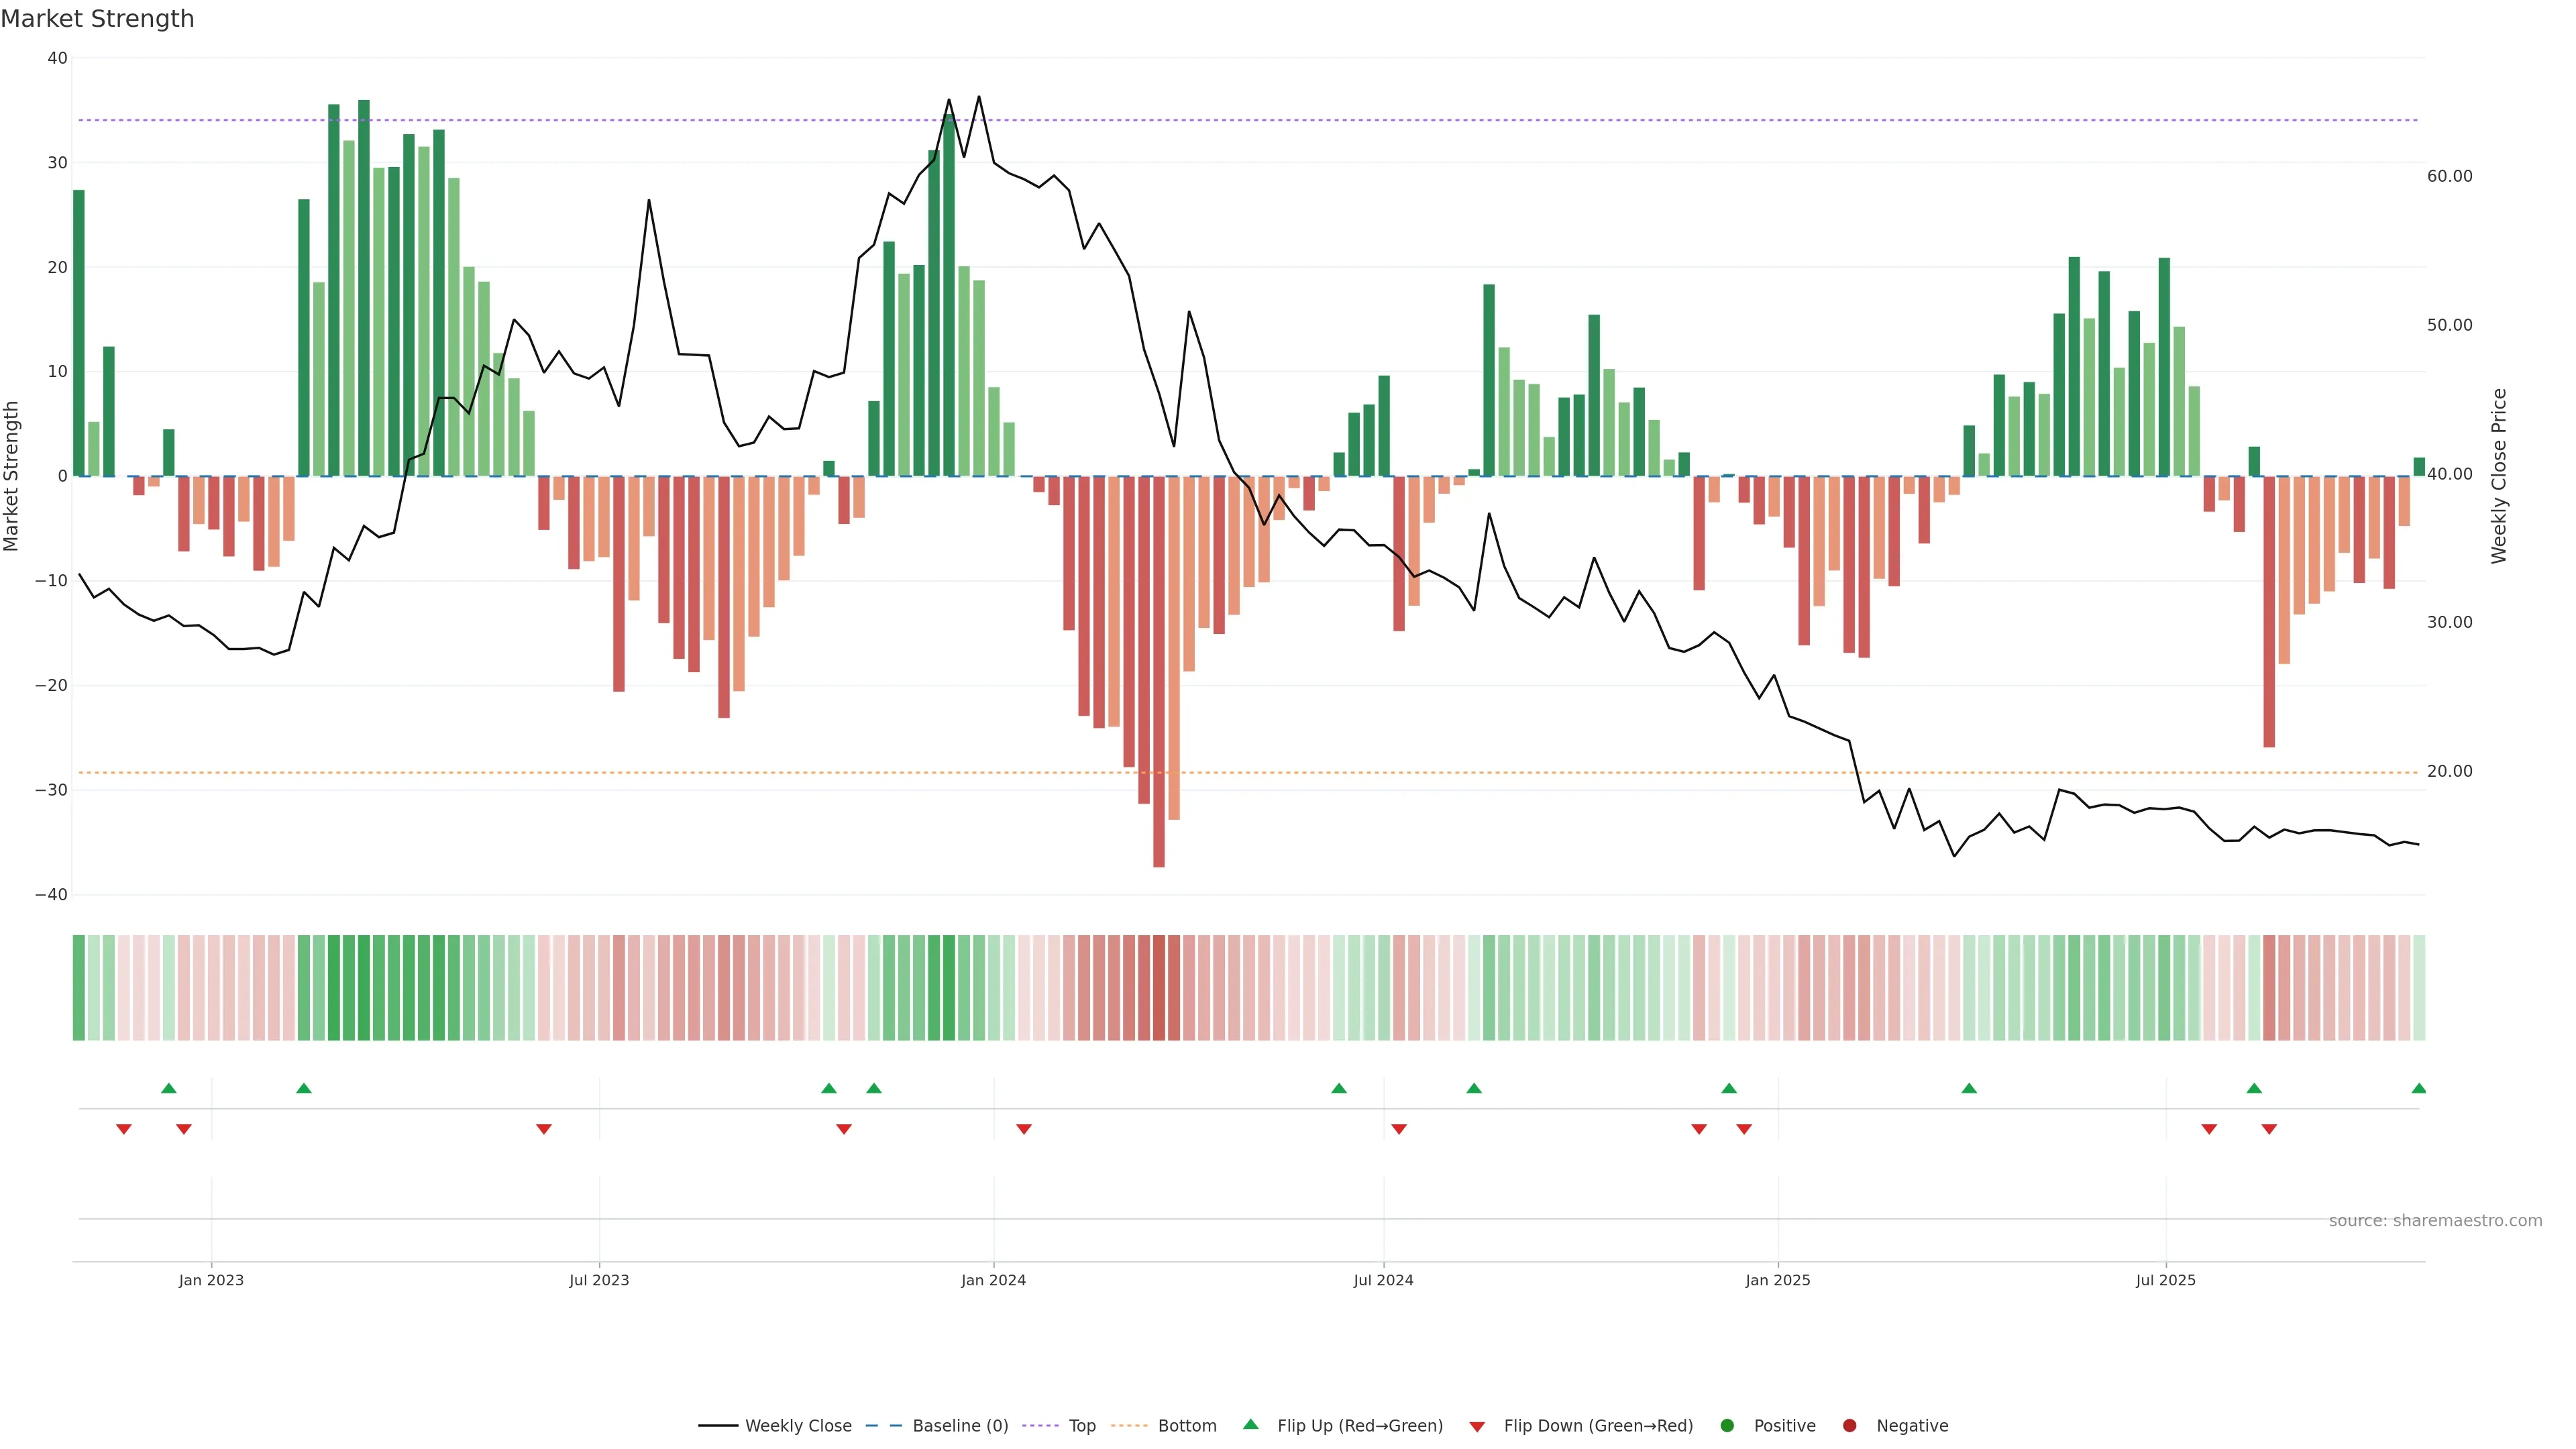Click the rightmost red flip-down triangle marker
The width and height of the screenshot is (2576, 1449).
click(2269, 1129)
